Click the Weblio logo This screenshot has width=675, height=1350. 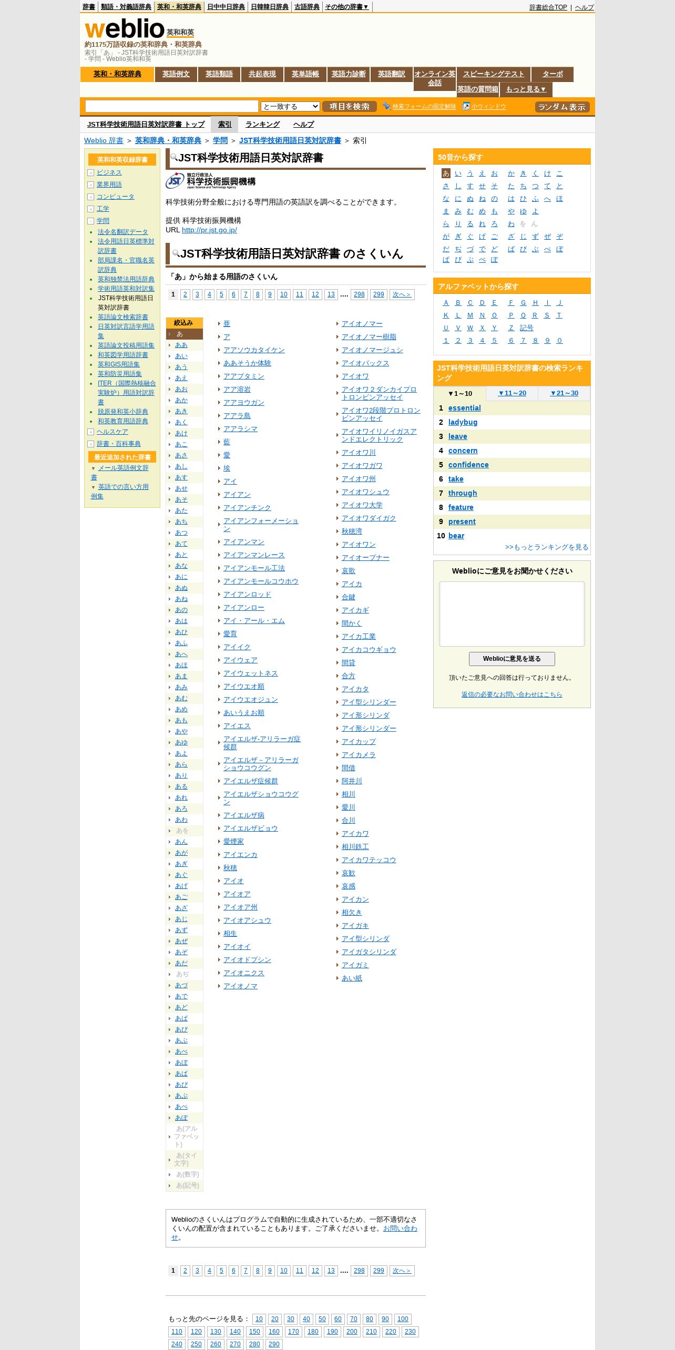pyautogui.click(x=125, y=28)
